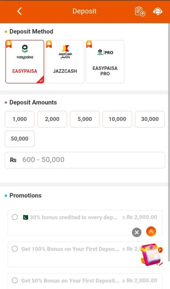Image resolution: width=170 pixels, height=289 pixels.
Task: Choose the 1,000 deposit amount
Action: tap(19, 119)
